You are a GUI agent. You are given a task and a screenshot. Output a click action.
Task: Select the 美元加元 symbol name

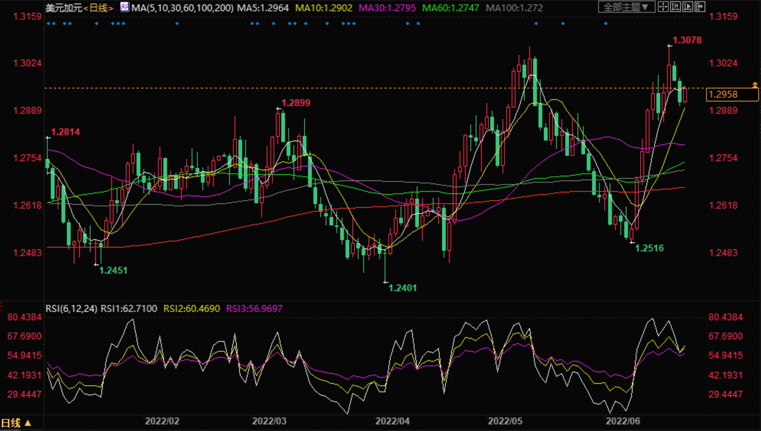pyautogui.click(x=64, y=8)
